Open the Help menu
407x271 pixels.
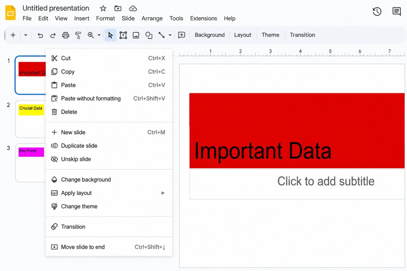pos(230,19)
